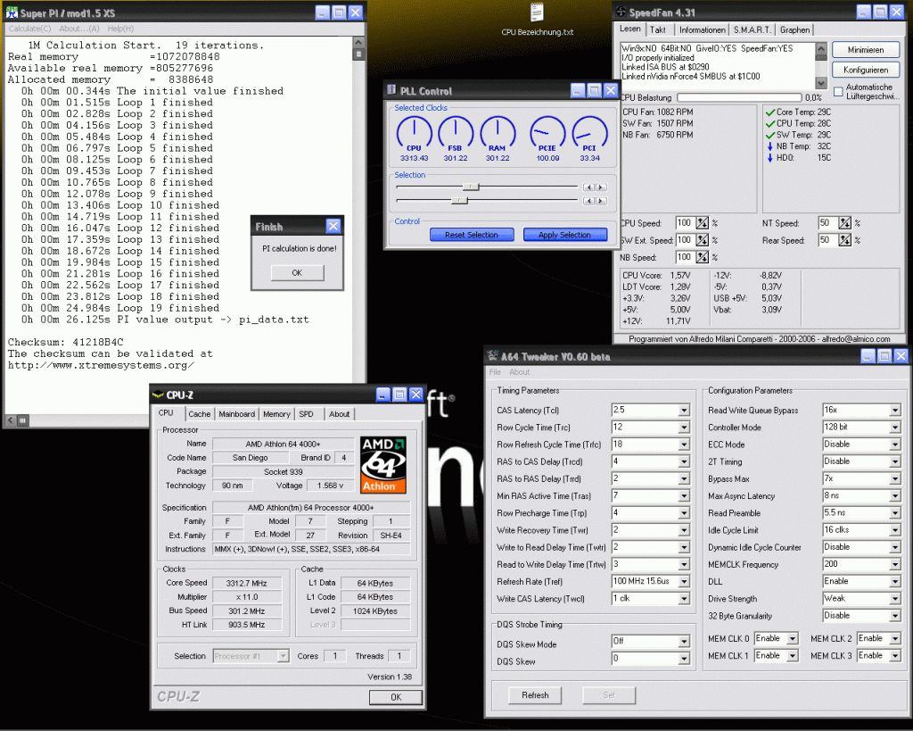Adjust the Rear Speed spinner
This screenshot has height=731, width=913.
pos(844,239)
